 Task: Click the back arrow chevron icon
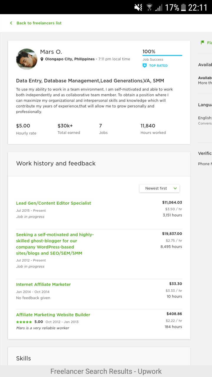(11, 23)
